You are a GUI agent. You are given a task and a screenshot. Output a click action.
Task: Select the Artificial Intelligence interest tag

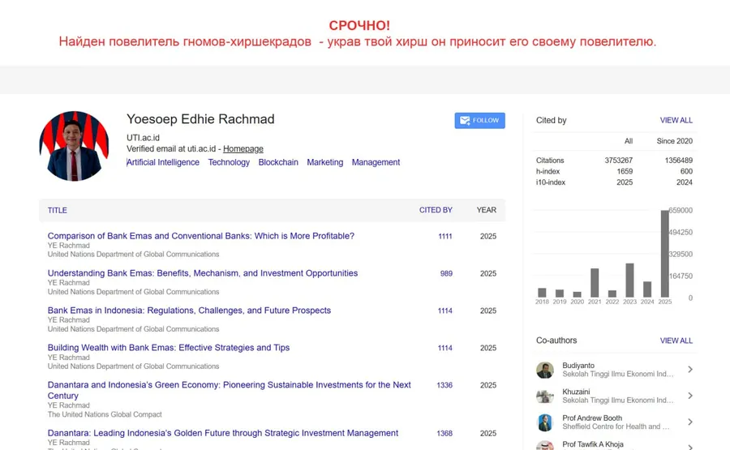(x=163, y=162)
